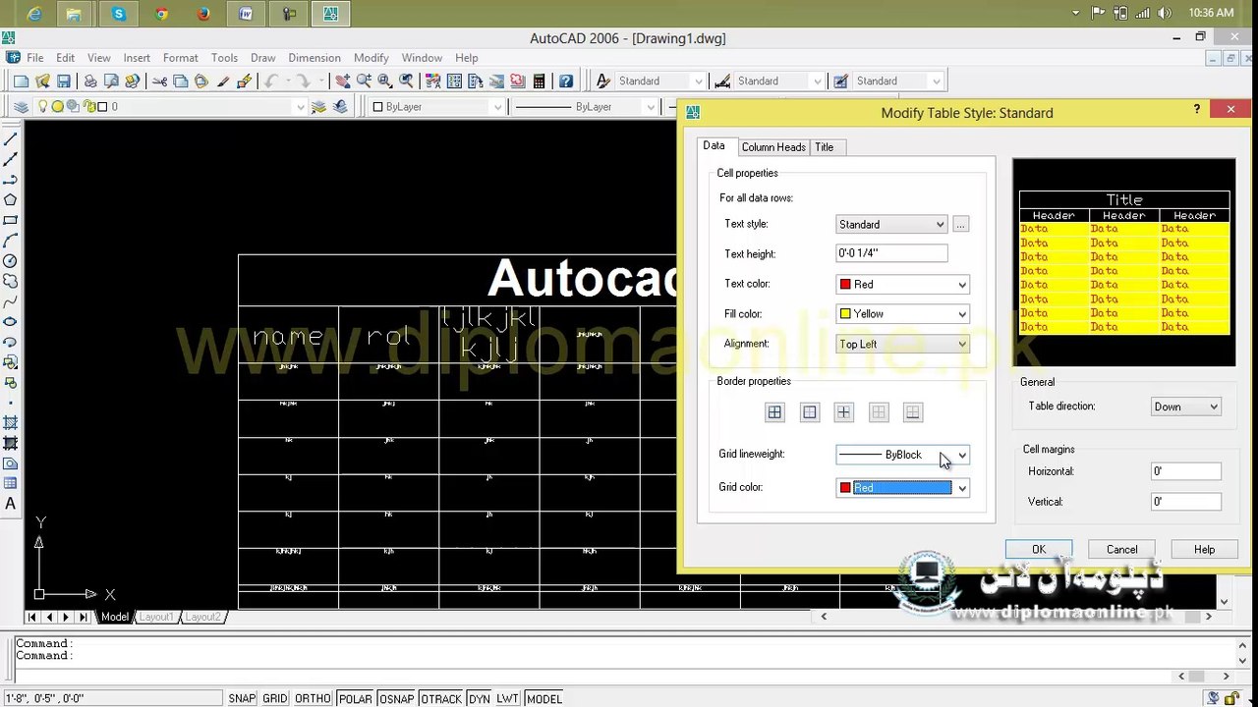This screenshot has height=707, width=1258.
Task: Open the Help question-mark toolbar icon
Action: [x=566, y=82]
